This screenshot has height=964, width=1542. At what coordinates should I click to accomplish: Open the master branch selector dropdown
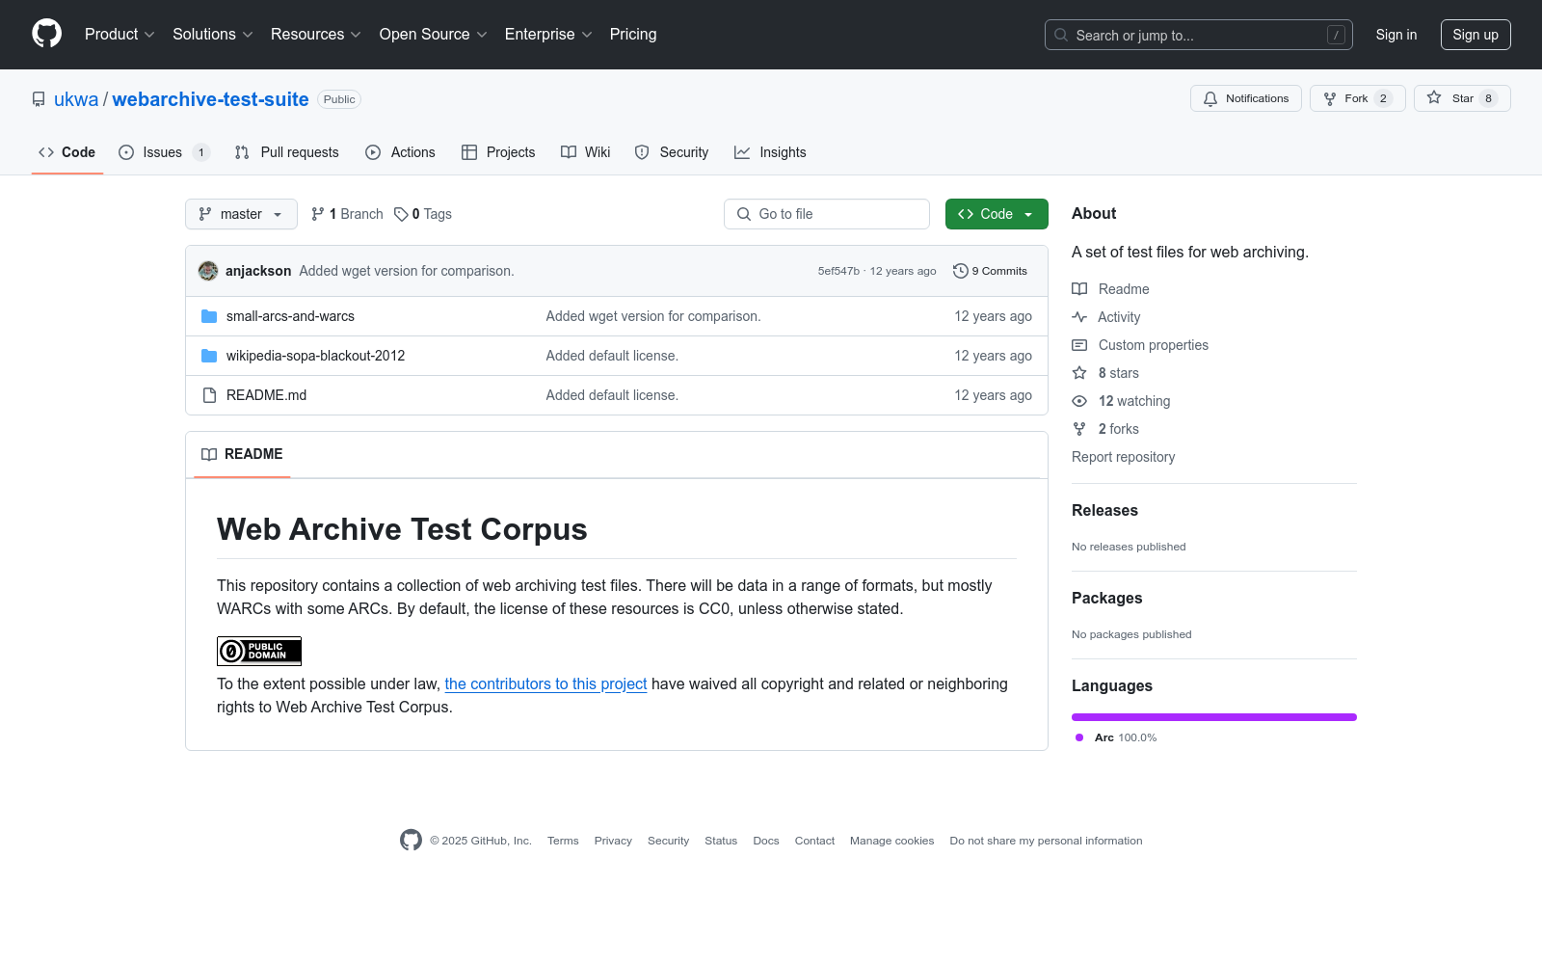tap(241, 214)
